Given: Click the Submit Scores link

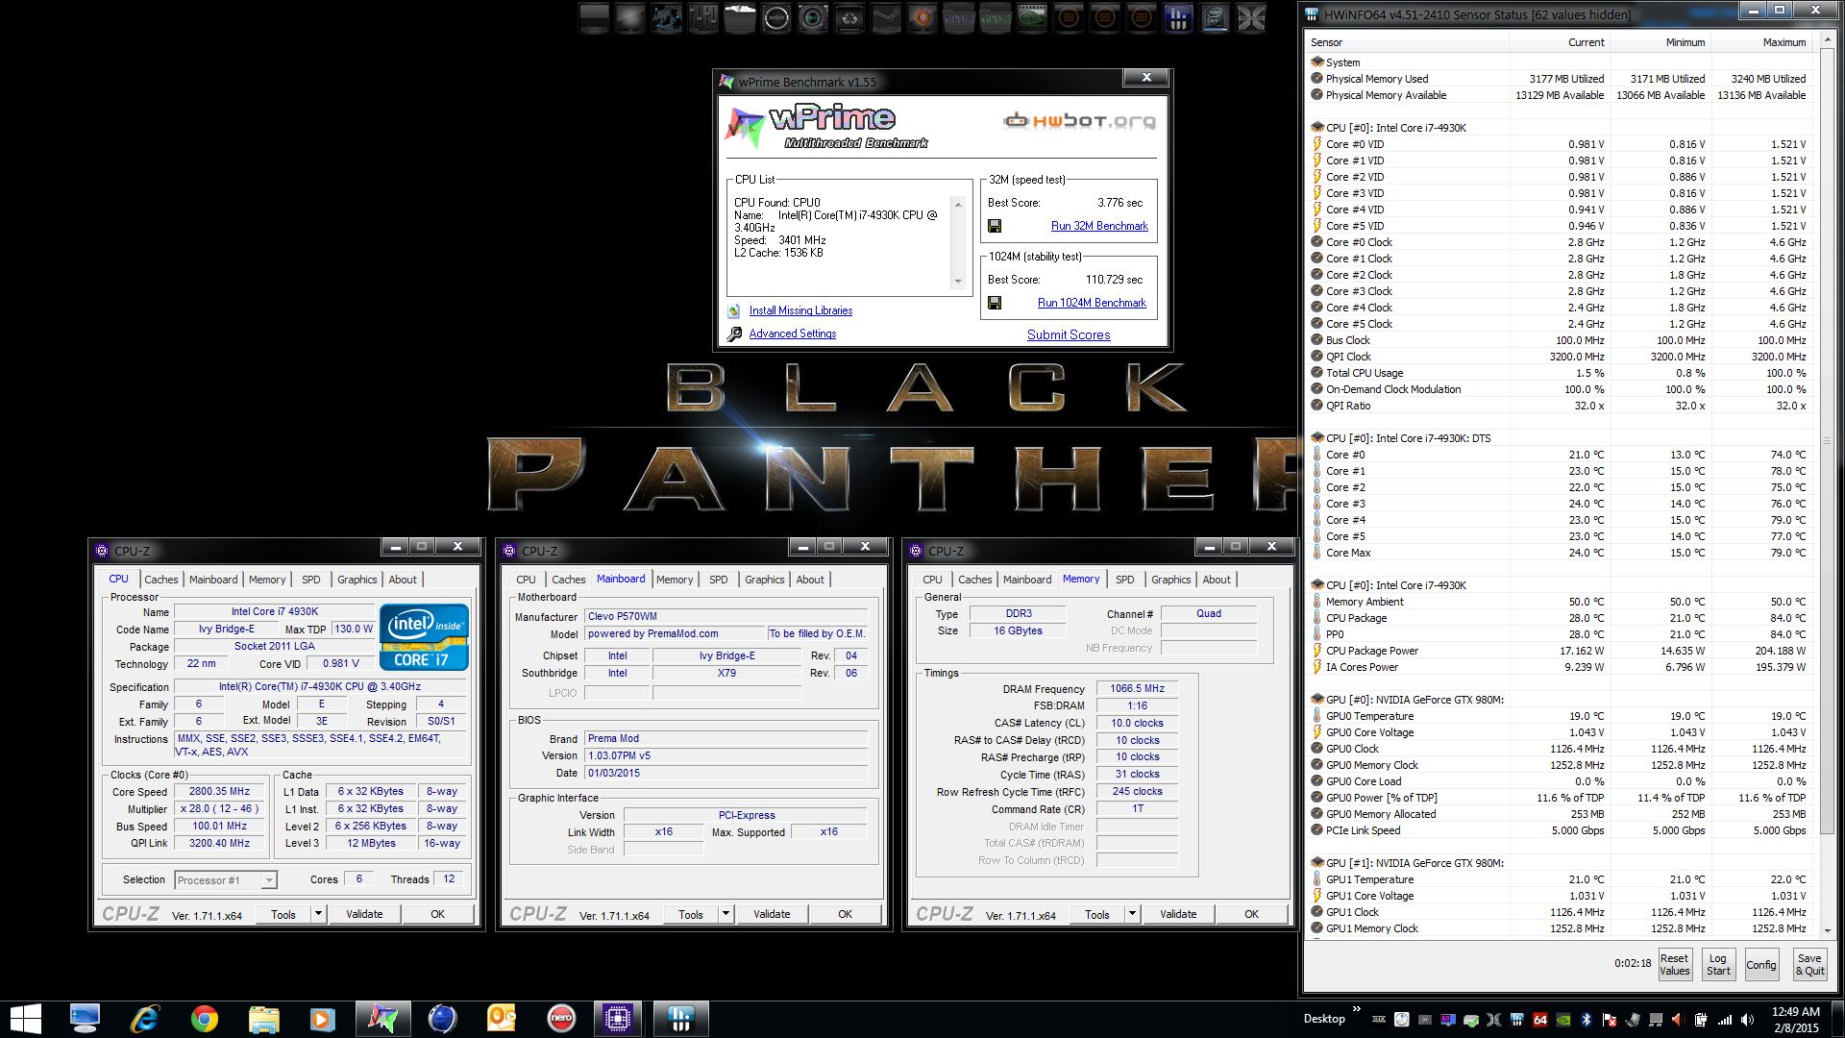Looking at the screenshot, I should [1069, 334].
